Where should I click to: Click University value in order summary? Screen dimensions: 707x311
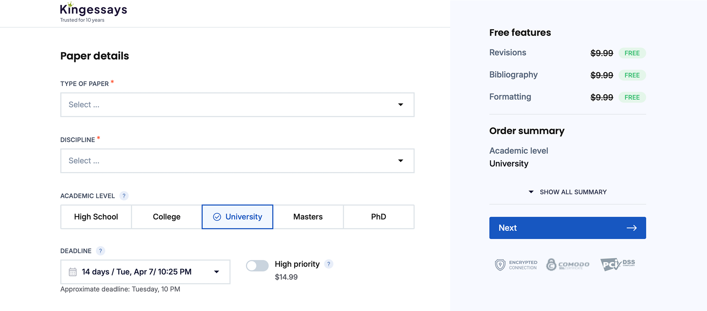coord(509,164)
